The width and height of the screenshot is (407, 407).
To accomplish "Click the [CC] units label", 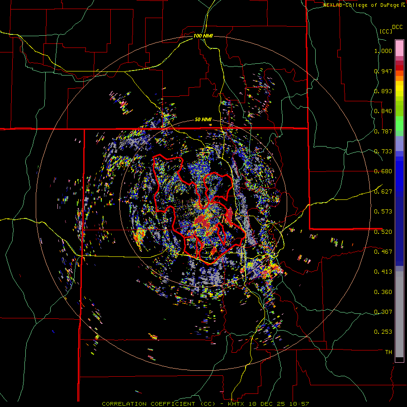I will pyautogui.click(x=386, y=31).
